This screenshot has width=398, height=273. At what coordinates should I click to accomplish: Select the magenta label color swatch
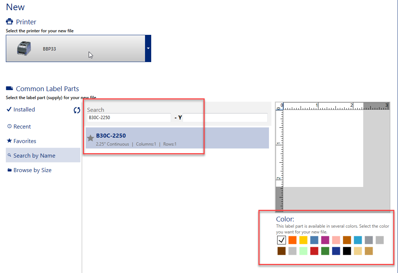point(325,240)
